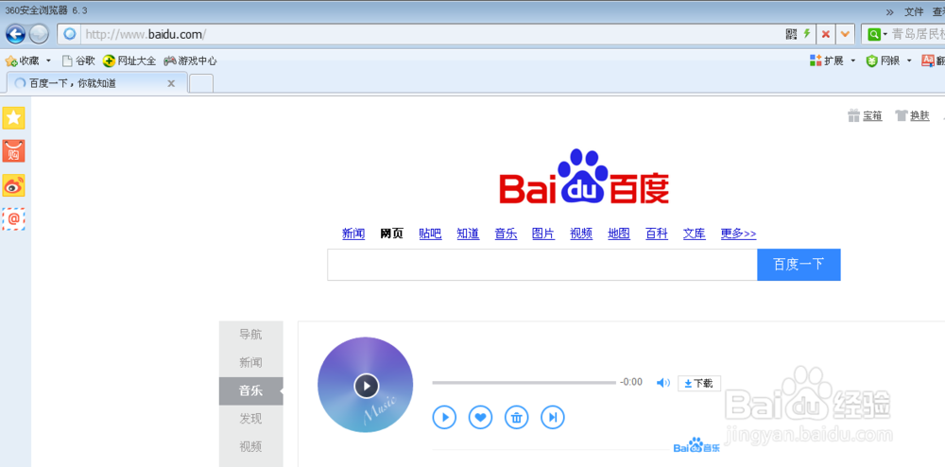Open the orange address bar dropdown arrow
Image resolution: width=945 pixels, height=467 pixels.
pos(845,34)
